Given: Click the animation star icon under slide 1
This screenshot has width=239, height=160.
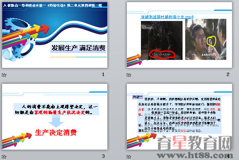Looking at the screenshot, I should pyautogui.click(x=4, y=75).
